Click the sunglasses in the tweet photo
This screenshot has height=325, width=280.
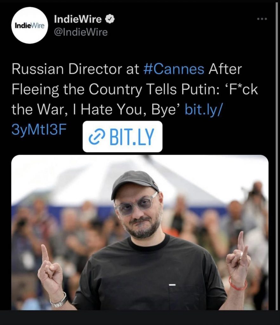pos(137,204)
